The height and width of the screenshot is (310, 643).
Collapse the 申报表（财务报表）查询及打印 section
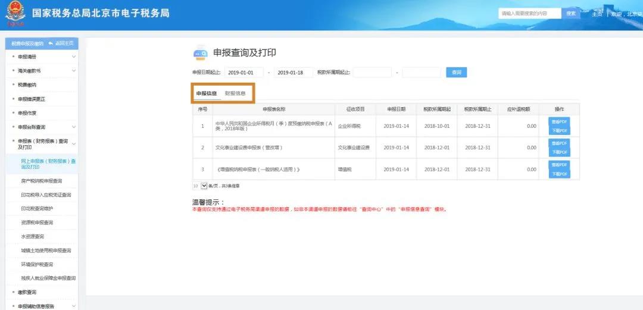[74, 143]
